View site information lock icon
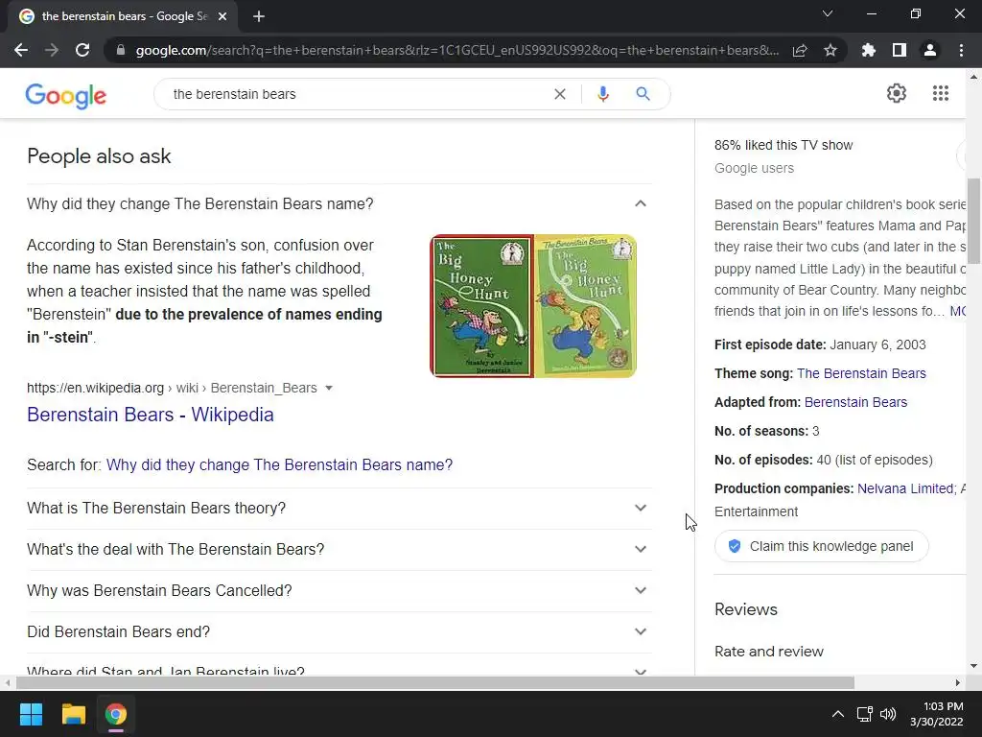This screenshot has height=737, width=982. pos(121,50)
